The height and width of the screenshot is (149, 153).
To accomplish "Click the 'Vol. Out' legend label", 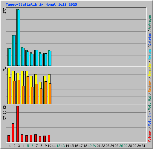I will click(x=150, y=103).
